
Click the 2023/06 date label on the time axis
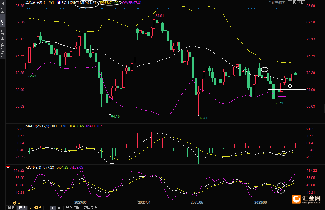point(260,202)
